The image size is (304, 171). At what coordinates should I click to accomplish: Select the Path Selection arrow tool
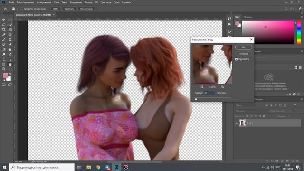click(x=10, y=59)
